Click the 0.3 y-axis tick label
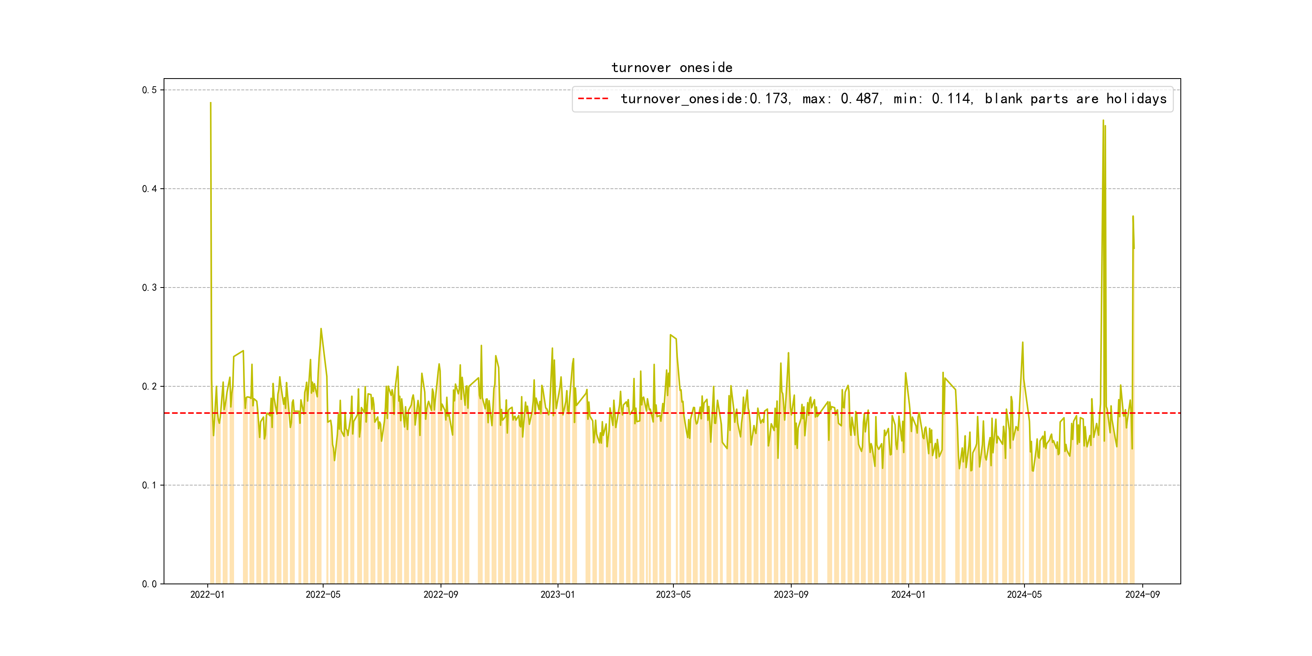The width and height of the screenshot is (1312, 656). (149, 288)
